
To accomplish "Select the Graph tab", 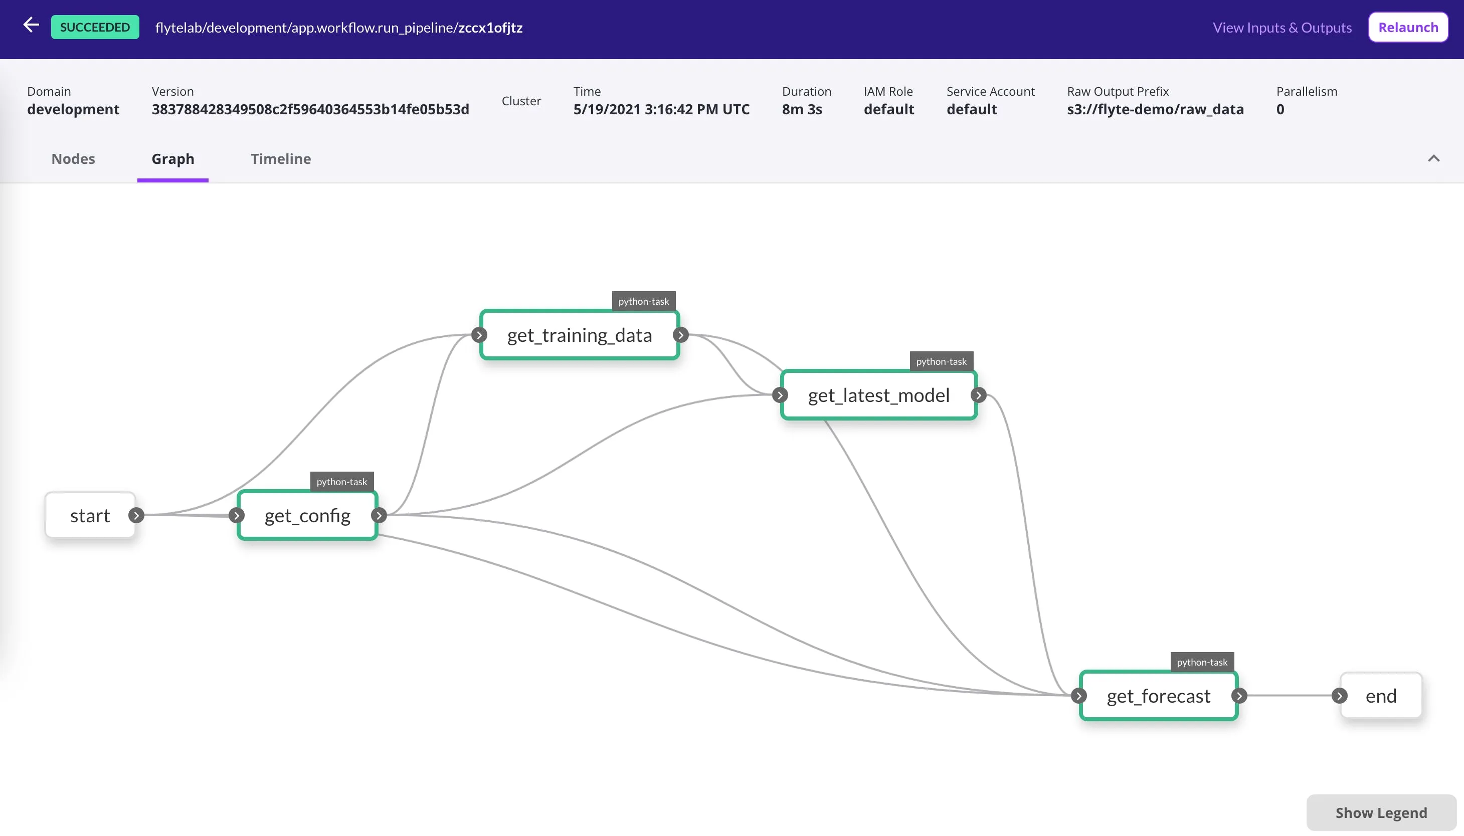I will (172, 158).
